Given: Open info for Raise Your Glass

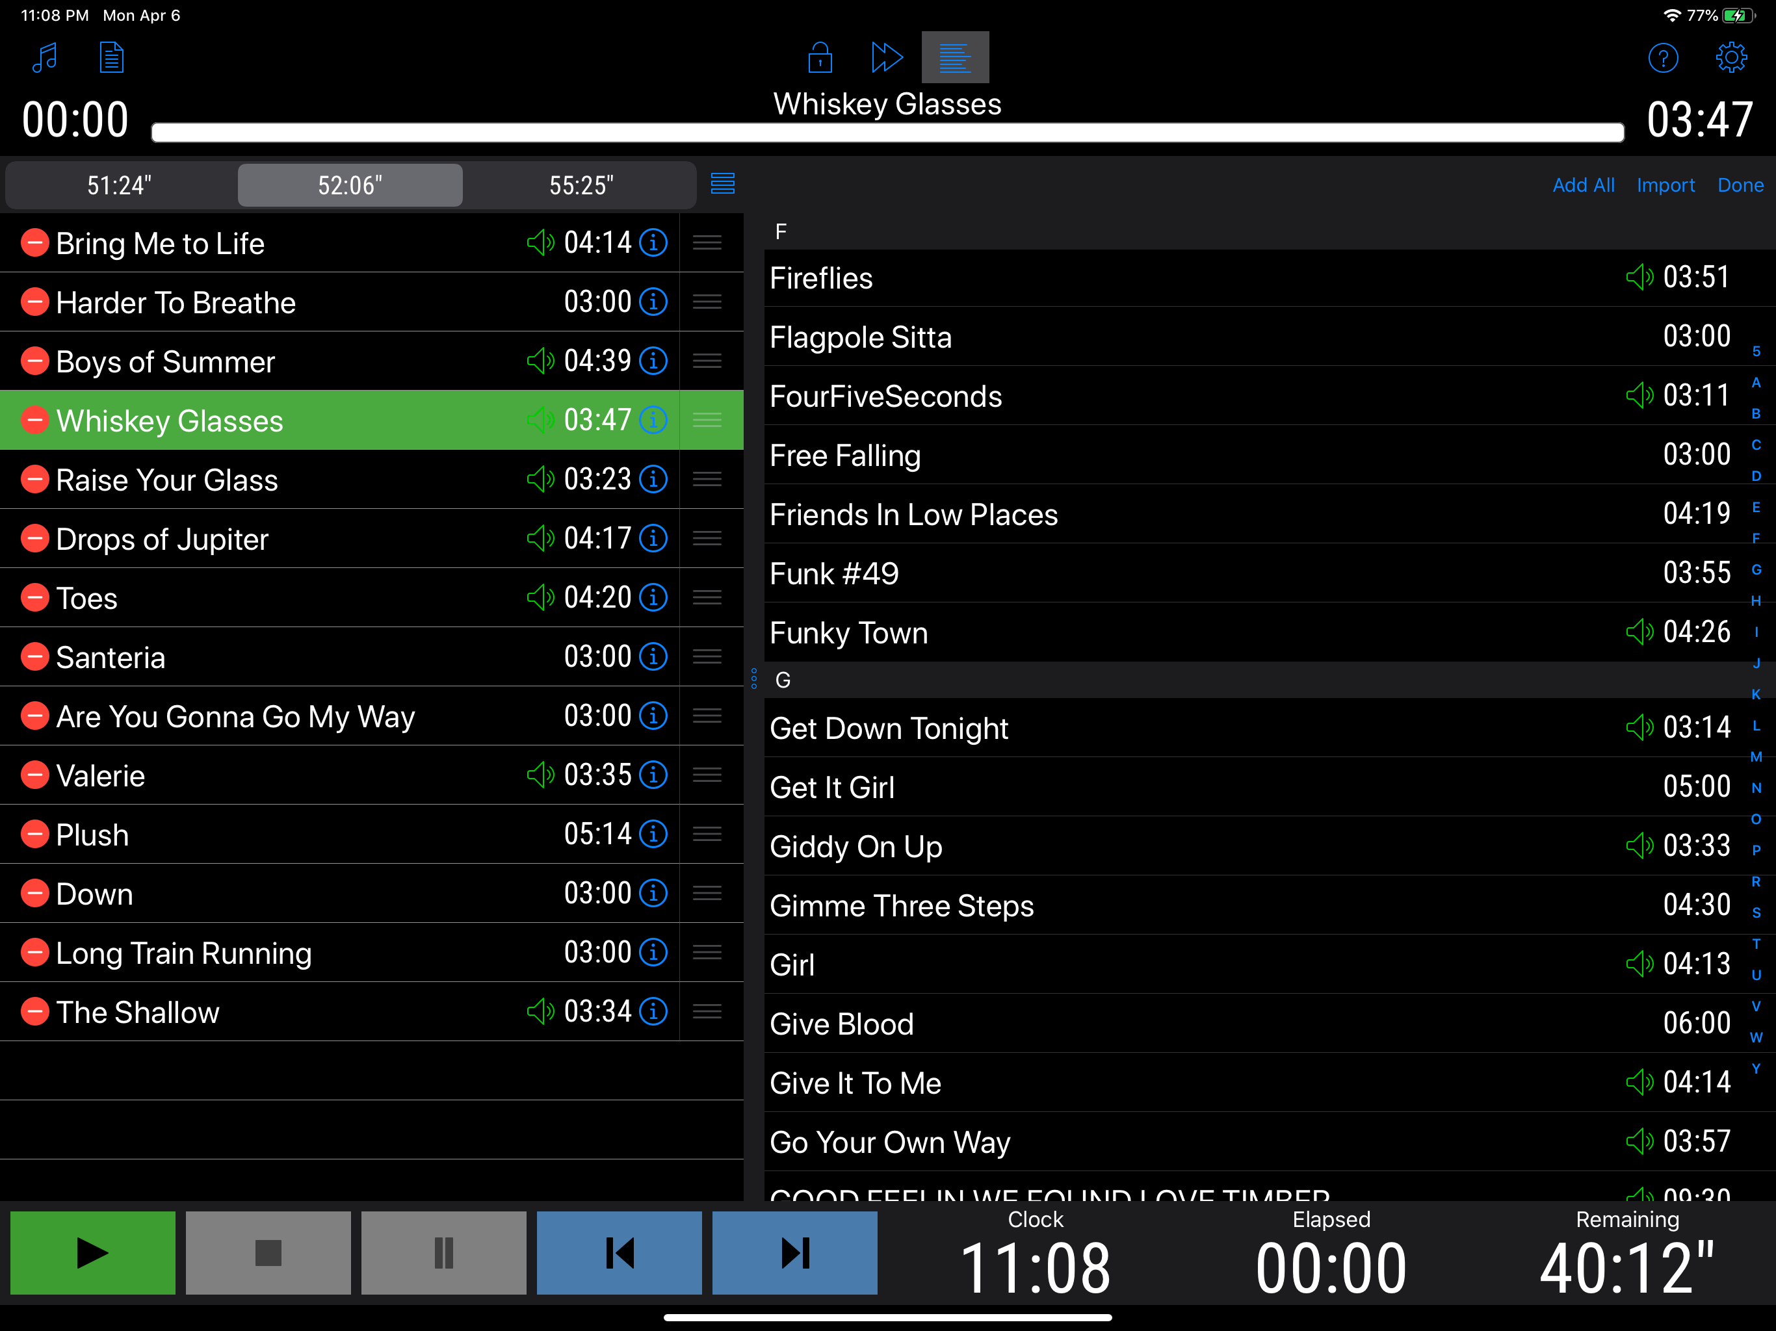Looking at the screenshot, I should [653, 479].
